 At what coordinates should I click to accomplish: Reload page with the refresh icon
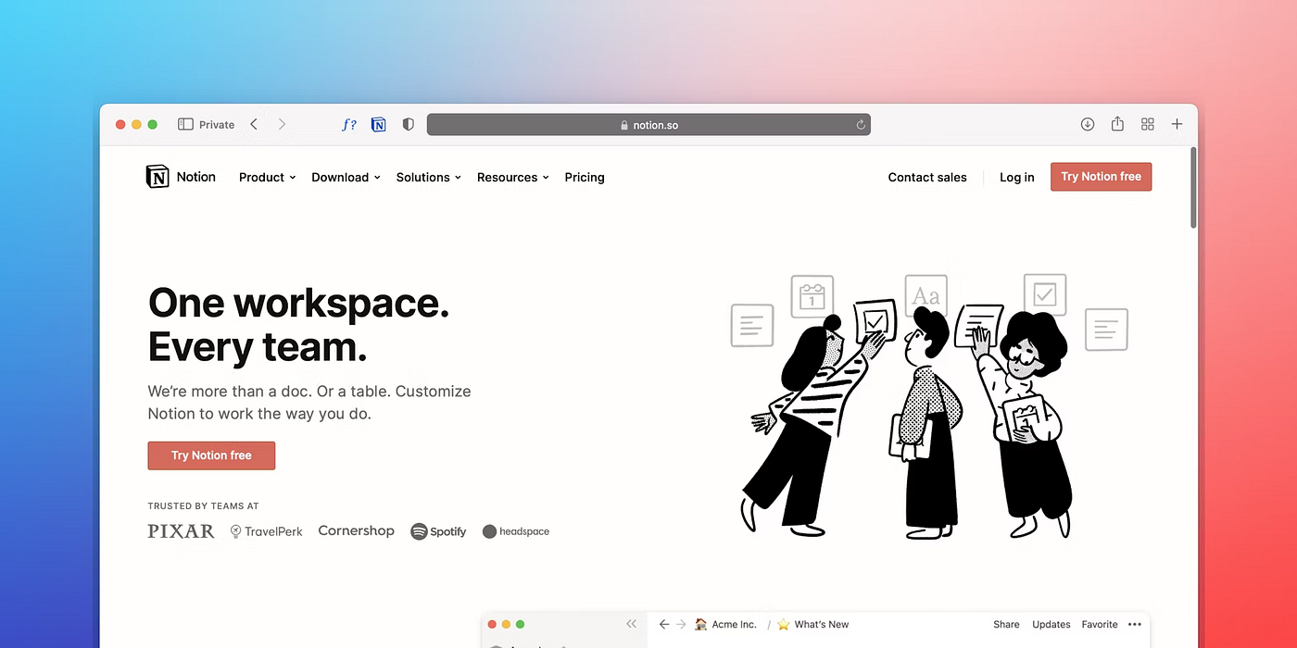pos(861,125)
